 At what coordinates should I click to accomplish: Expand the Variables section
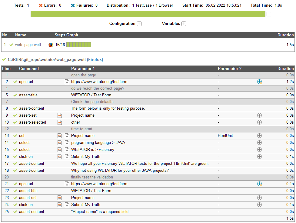coord(184,24)
